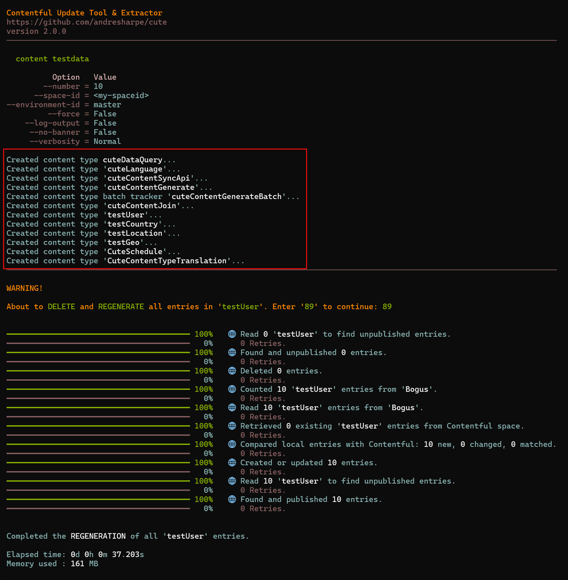Screen dimensions: 568x580
Task: Click the green progress bar for 'Found and published 10 entries'
Action: coord(98,499)
